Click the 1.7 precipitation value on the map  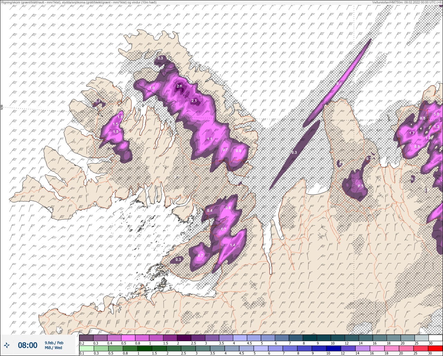tap(412, 133)
